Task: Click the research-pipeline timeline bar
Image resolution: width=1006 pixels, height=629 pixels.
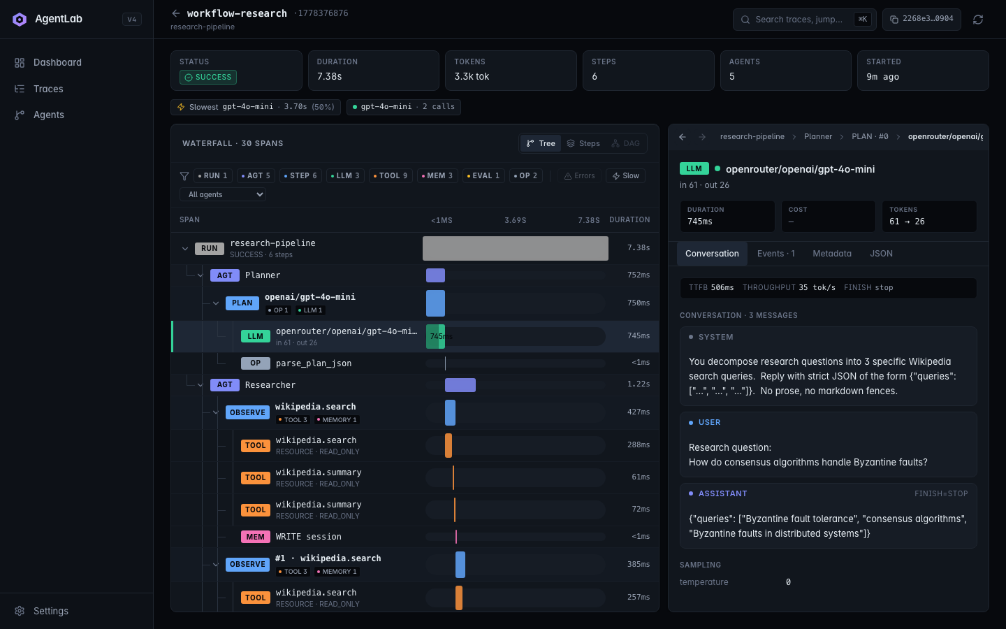Action: point(516,249)
